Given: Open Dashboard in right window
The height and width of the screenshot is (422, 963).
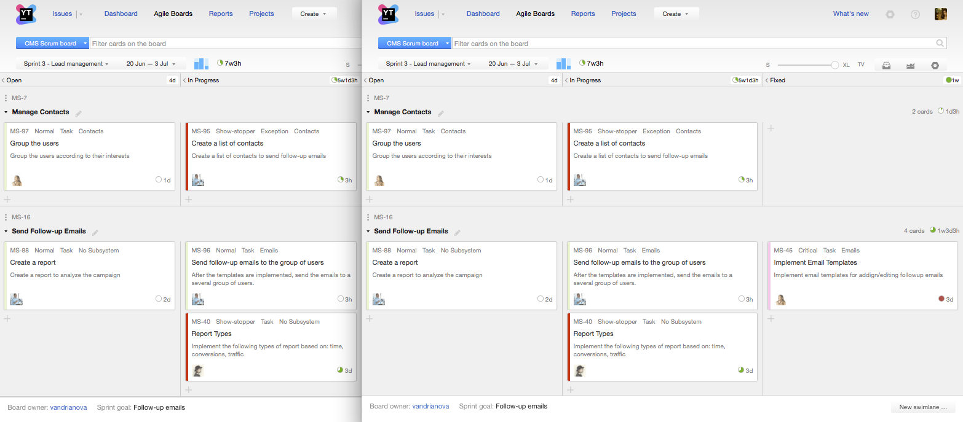Looking at the screenshot, I should click(x=483, y=14).
